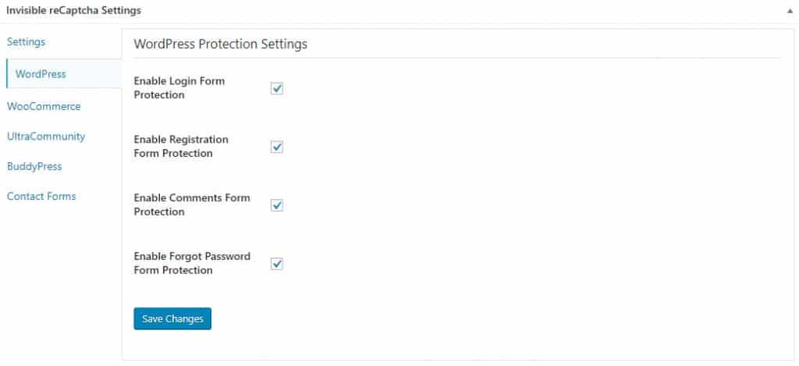Image resolution: width=799 pixels, height=366 pixels.
Task: Click the Save Changes button
Action: (x=172, y=318)
